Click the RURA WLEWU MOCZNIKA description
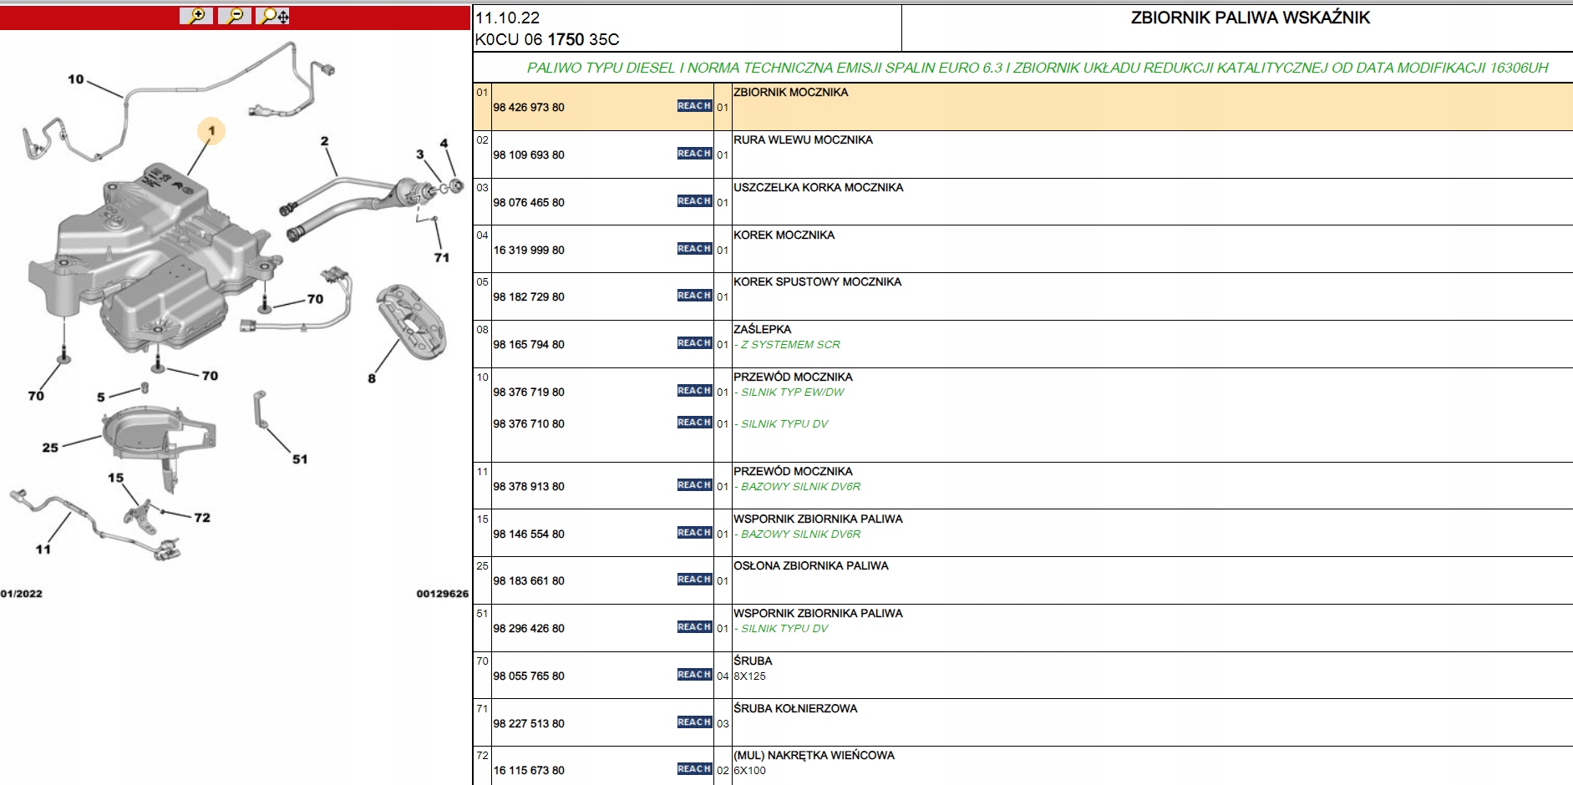Viewport: 1573px width, 785px height. (x=803, y=140)
